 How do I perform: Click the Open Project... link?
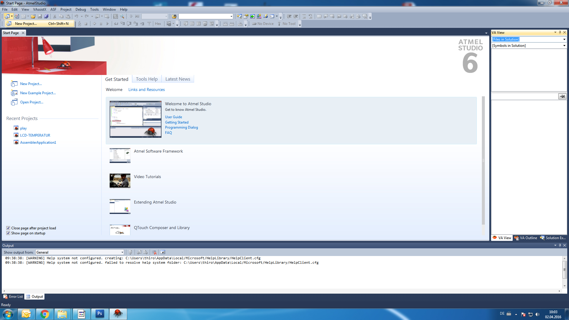[x=31, y=102]
